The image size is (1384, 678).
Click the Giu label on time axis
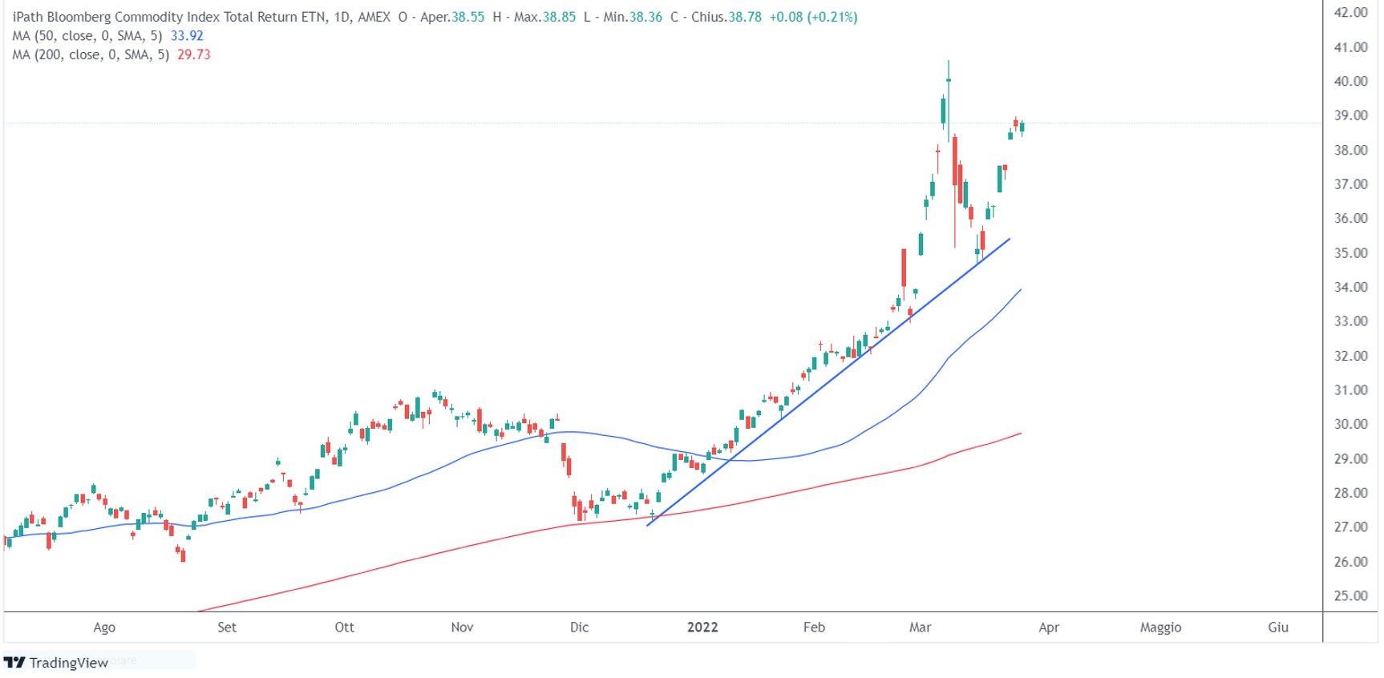pyautogui.click(x=1278, y=628)
